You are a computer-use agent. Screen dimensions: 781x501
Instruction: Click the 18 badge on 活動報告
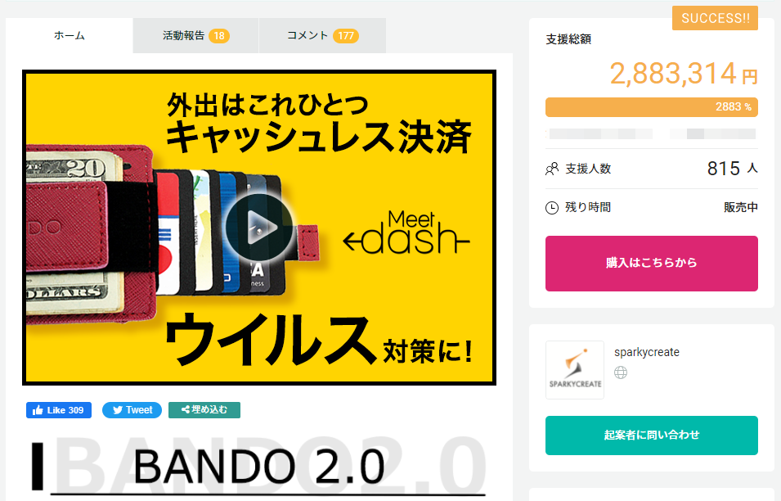click(x=219, y=36)
